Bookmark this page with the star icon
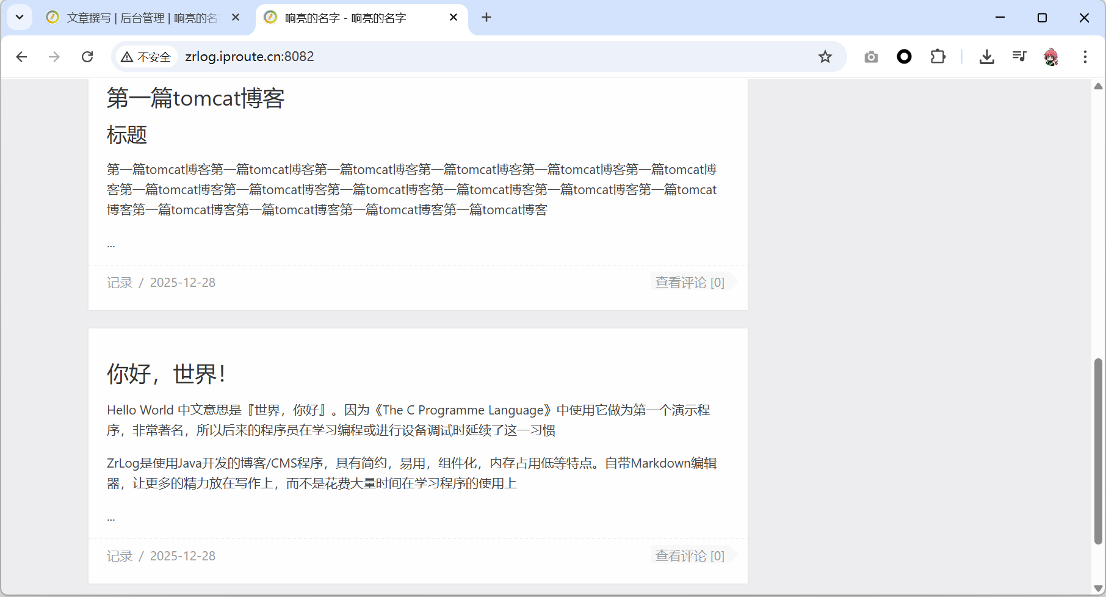This screenshot has height=597, width=1106. 825,57
